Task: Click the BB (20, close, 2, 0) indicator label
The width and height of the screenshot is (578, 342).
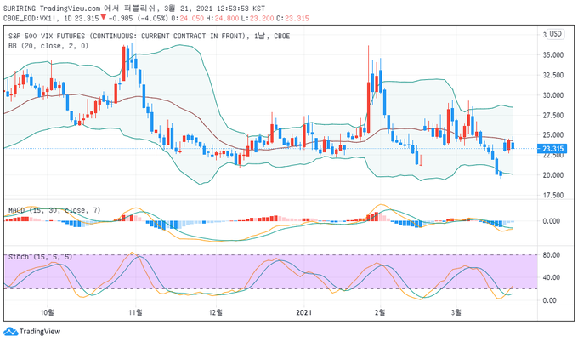Action: 48,46
